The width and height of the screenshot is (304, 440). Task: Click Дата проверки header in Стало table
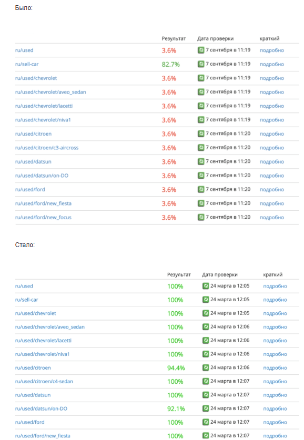pos(220,274)
